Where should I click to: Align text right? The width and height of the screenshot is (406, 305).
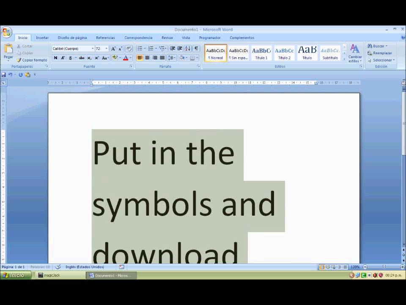(x=155, y=58)
